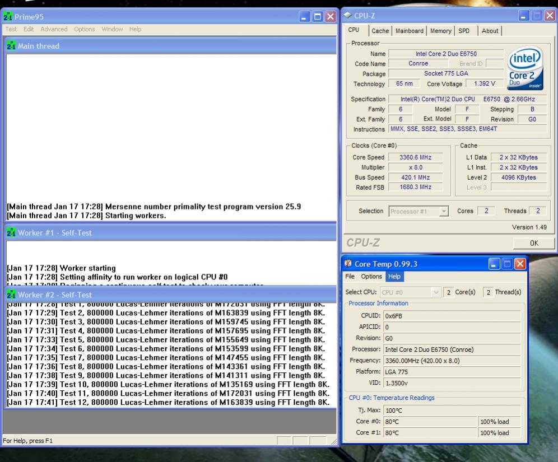
Task: Click the Core #0 temperature 80°C
Action: pos(430,422)
